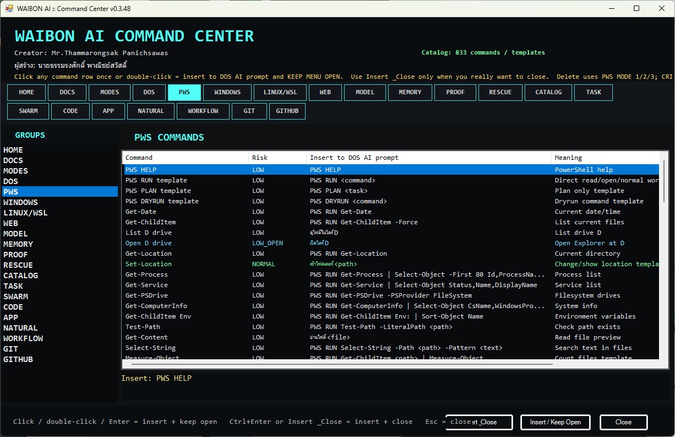Switch to the APP tab button
The width and height of the screenshot is (675, 437).
click(x=108, y=111)
